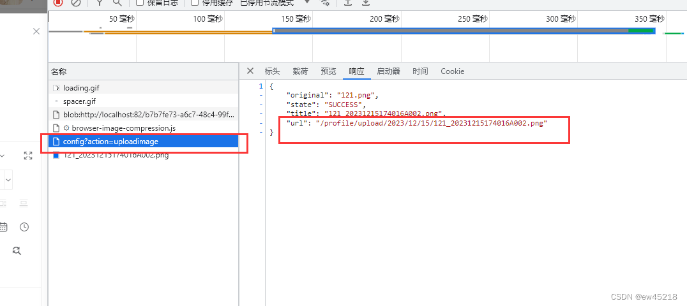Image resolution: width=687 pixels, height=306 pixels.
Task: Select the 响应 tab
Action: 357,71
